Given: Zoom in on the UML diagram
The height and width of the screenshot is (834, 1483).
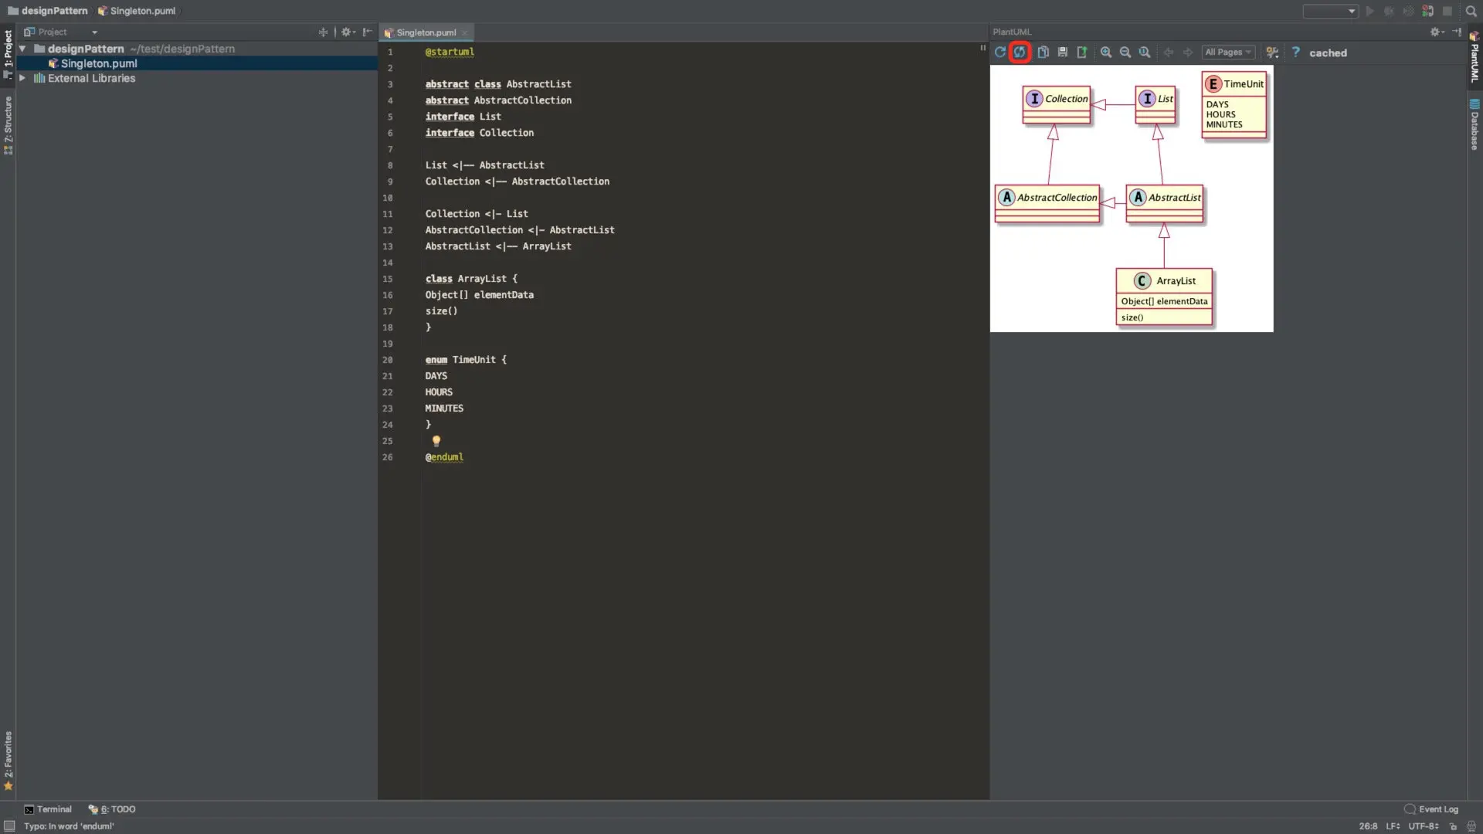Looking at the screenshot, I should point(1106,53).
